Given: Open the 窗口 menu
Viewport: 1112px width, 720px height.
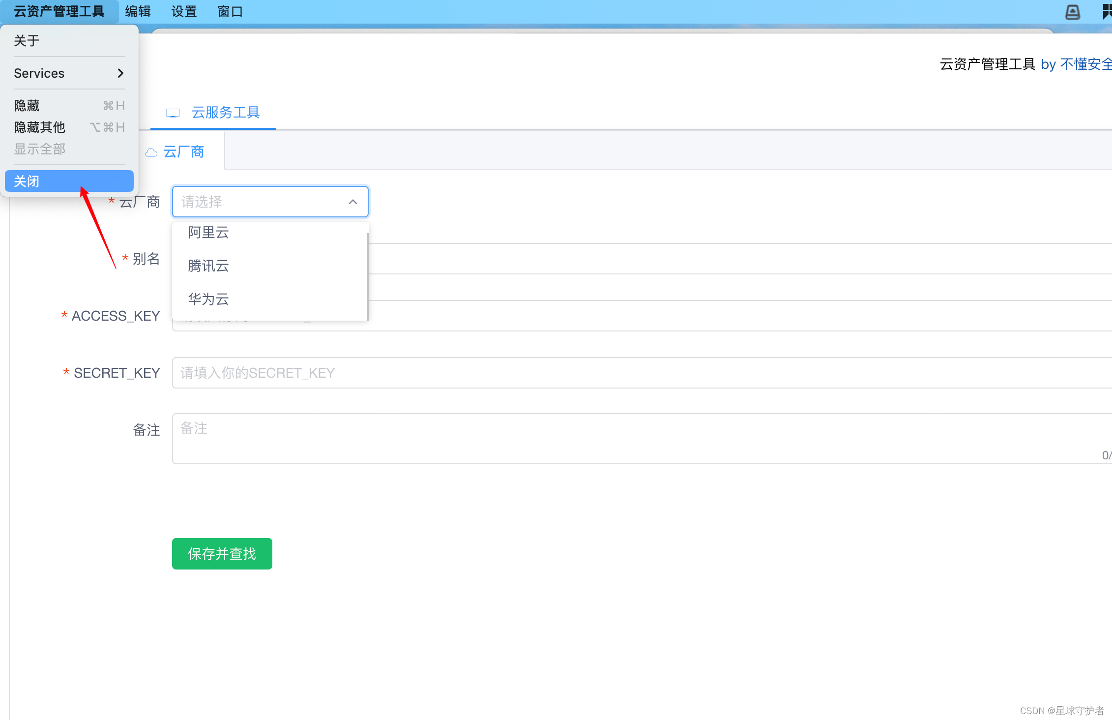Looking at the screenshot, I should pyautogui.click(x=230, y=11).
